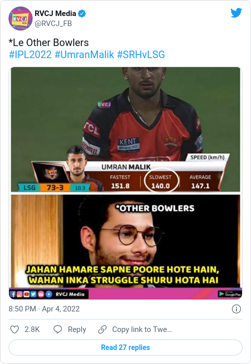Click the verified badge next to RVCJ Media
The image size is (251, 364).
82,14
